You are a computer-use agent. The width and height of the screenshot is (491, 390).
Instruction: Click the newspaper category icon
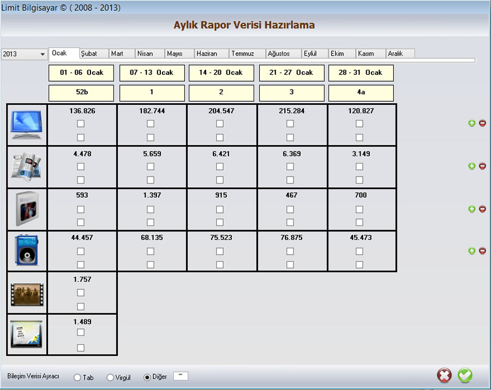coord(27,167)
